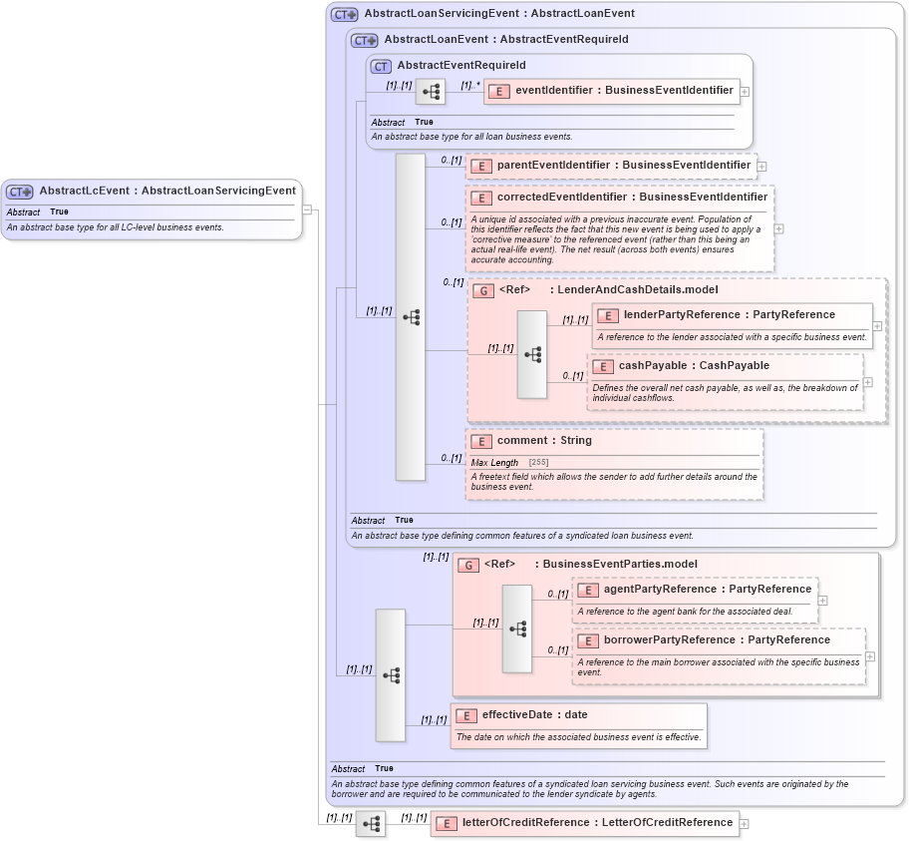Select the E icon of cashPayable
Viewport: 909px width, 841px height.
pos(603,366)
